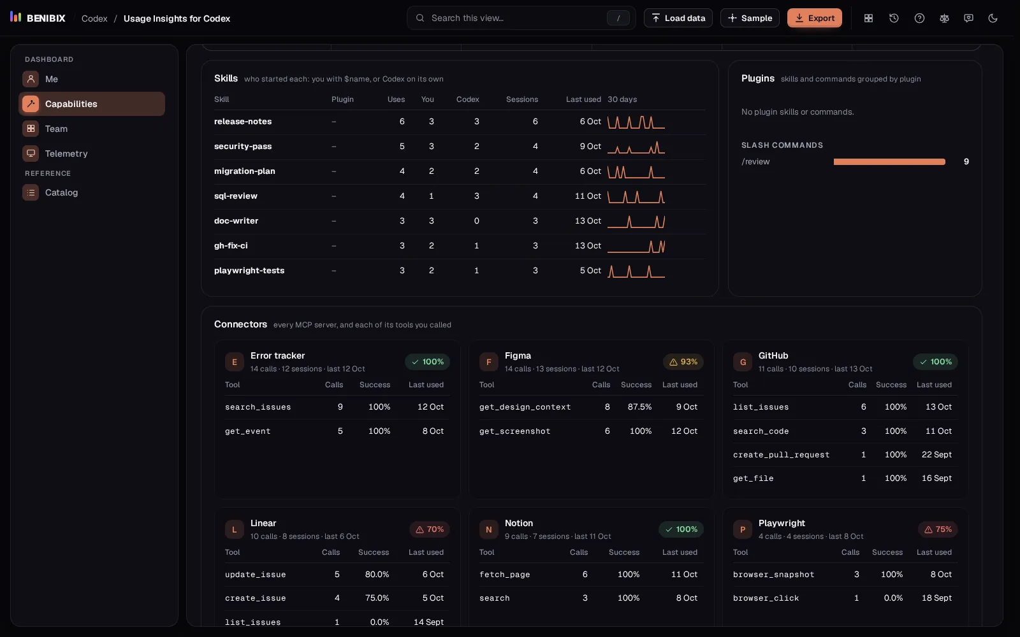1020x637 pixels.
Task: Click the get_design_context tool row
Action: (x=591, y=407)
